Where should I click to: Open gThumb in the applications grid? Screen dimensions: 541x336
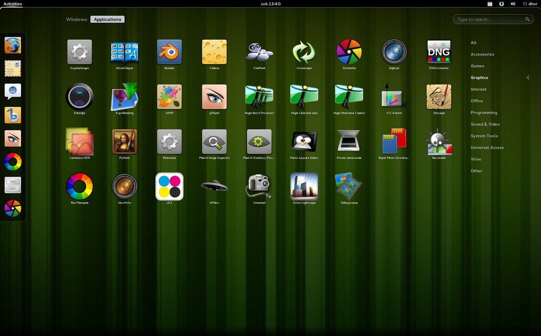click(214, 97)
